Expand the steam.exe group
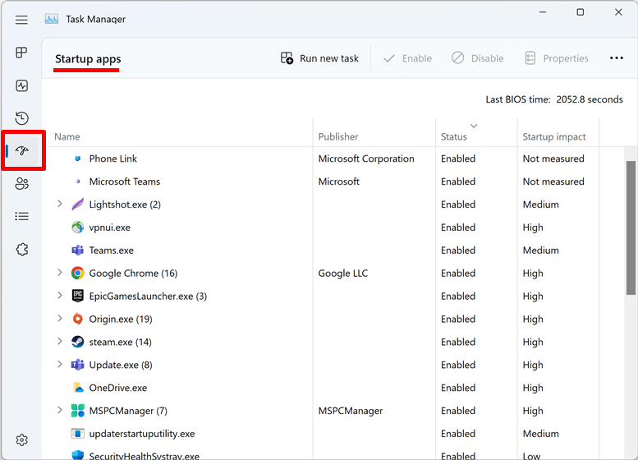 coord(59,343)
